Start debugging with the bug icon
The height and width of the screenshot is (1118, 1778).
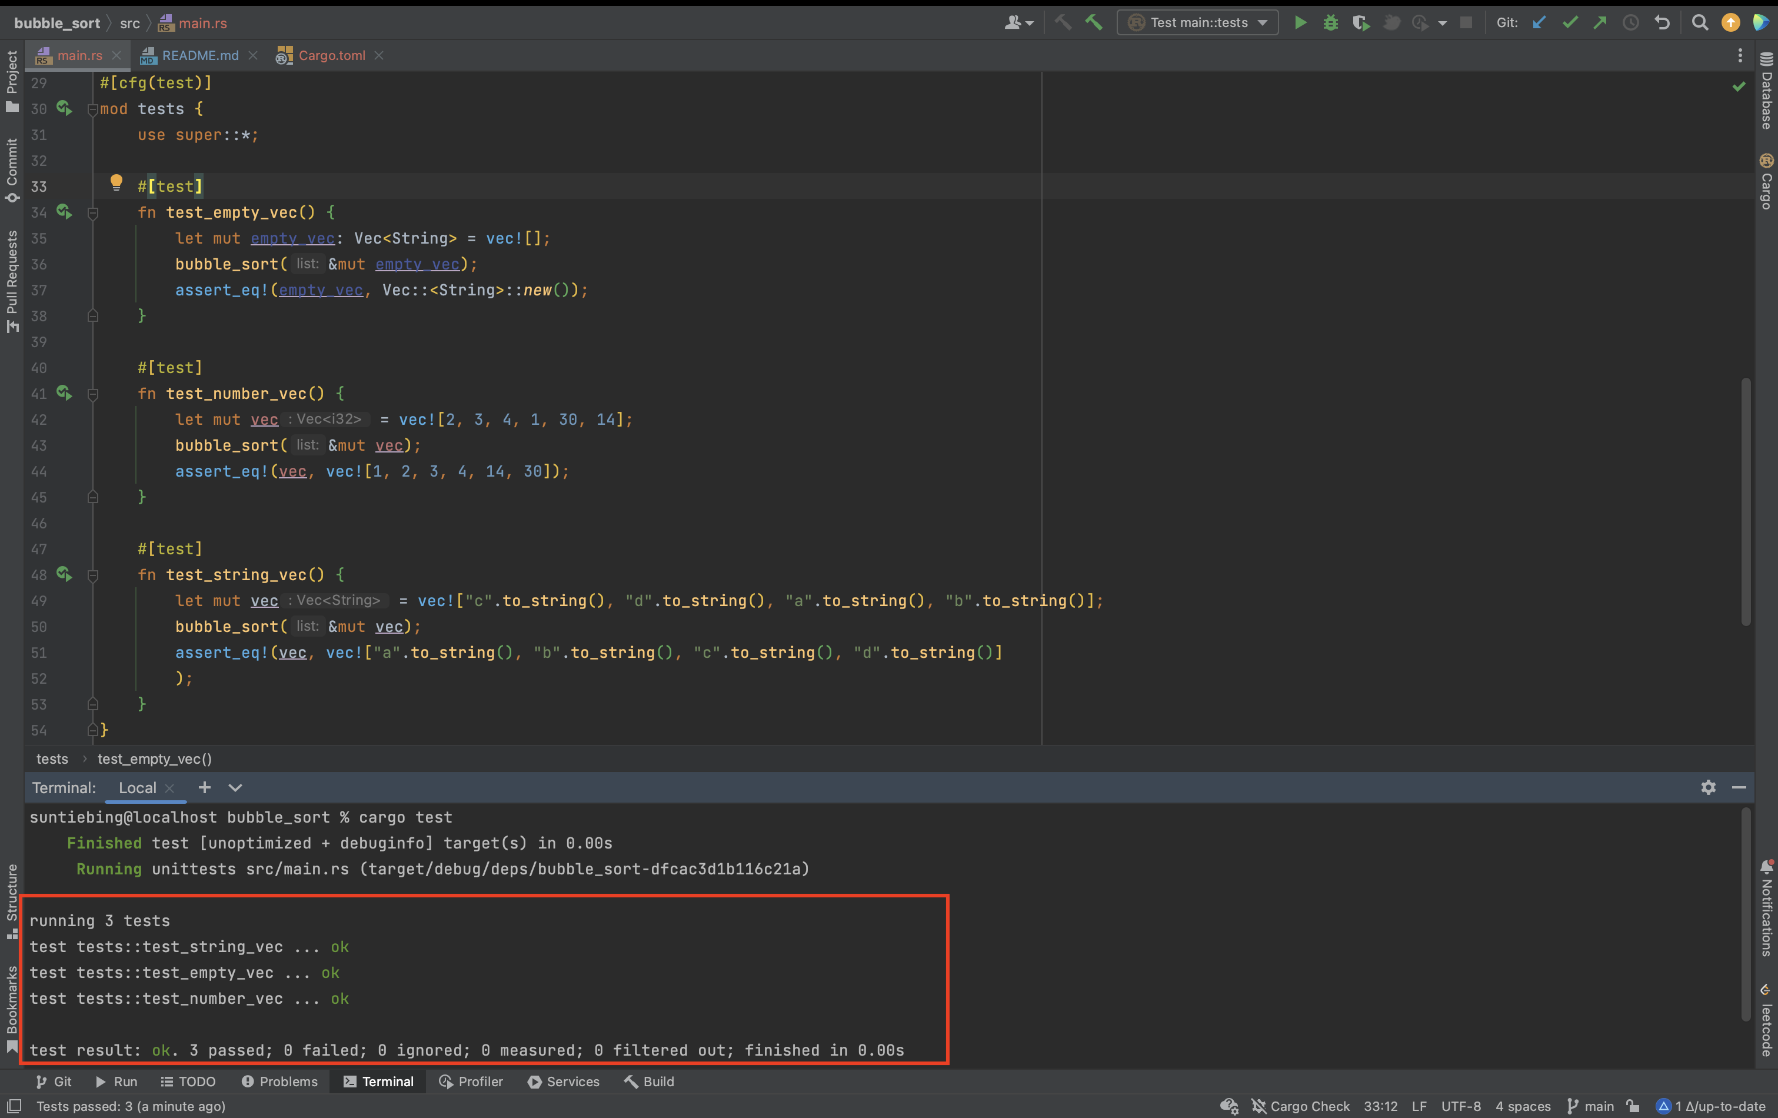[x=1330, y=23]
